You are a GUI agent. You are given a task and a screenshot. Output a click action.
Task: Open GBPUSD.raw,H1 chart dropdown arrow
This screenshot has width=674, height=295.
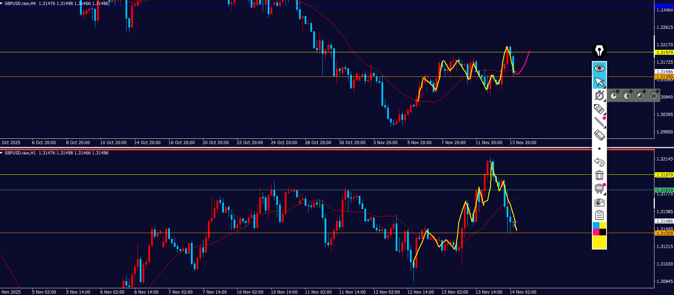click(2, 153)
